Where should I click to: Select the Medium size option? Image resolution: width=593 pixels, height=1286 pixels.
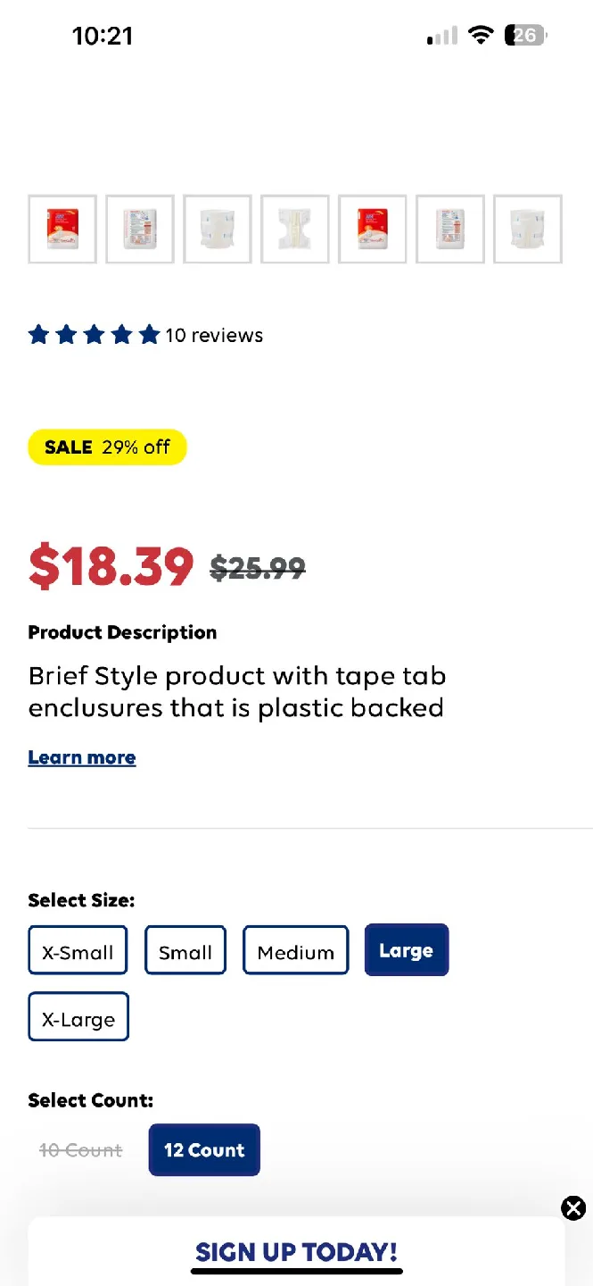tap(295, 949)
